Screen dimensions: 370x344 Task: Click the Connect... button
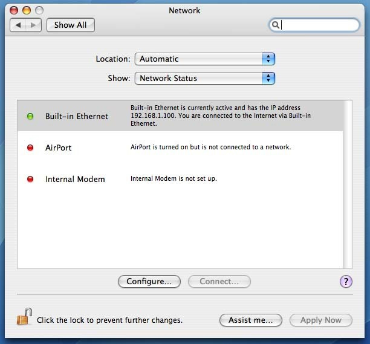click(x=219, y=281)
